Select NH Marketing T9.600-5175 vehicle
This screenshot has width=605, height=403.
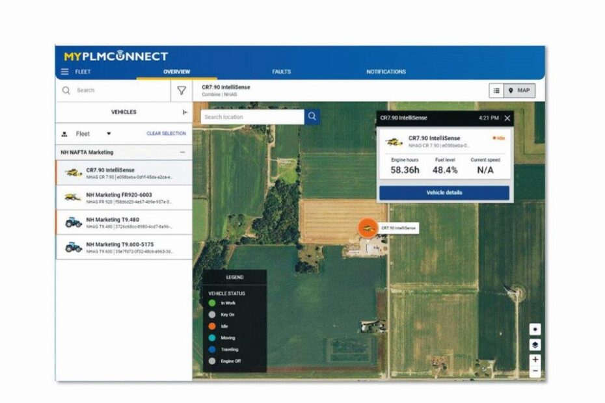coord(124,247)
